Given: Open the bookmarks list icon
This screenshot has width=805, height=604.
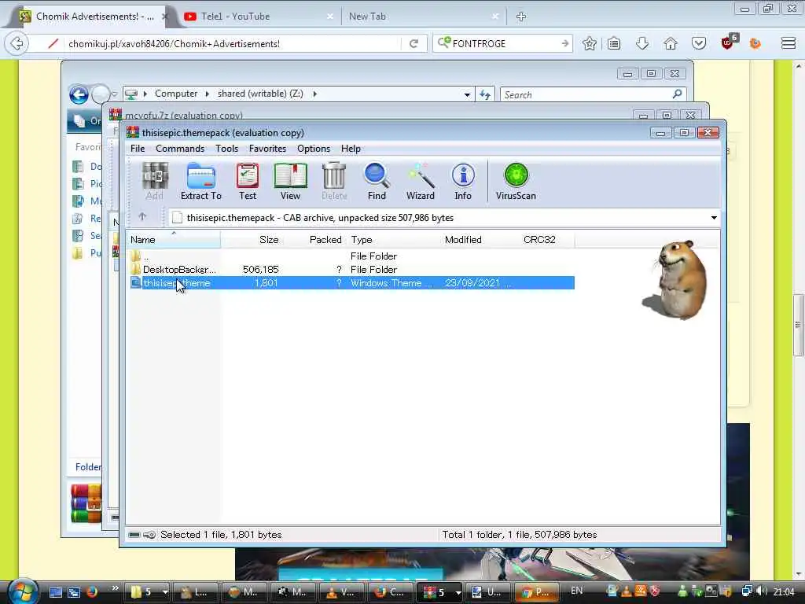Looking at the screenshot, I should pyautogui.click(x=614, y=44).
